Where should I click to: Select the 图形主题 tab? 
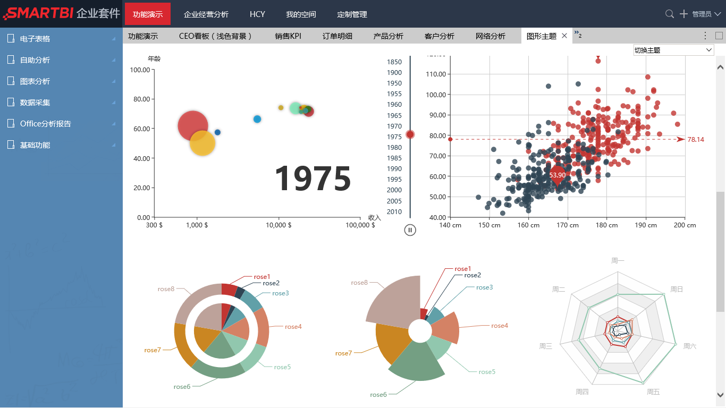[542, 36]
